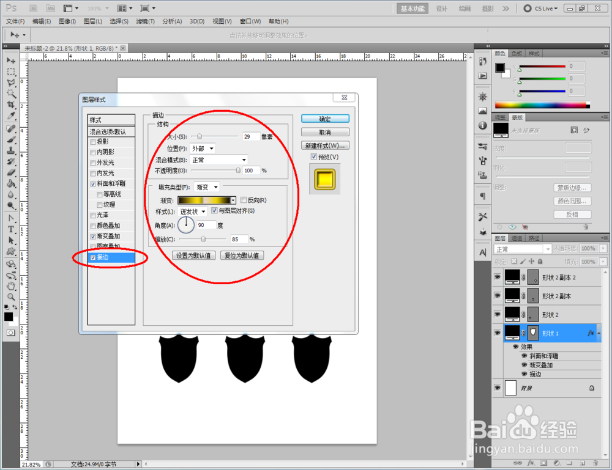Select the Dodge tool

pyautogui.click(x=11, y=205)
